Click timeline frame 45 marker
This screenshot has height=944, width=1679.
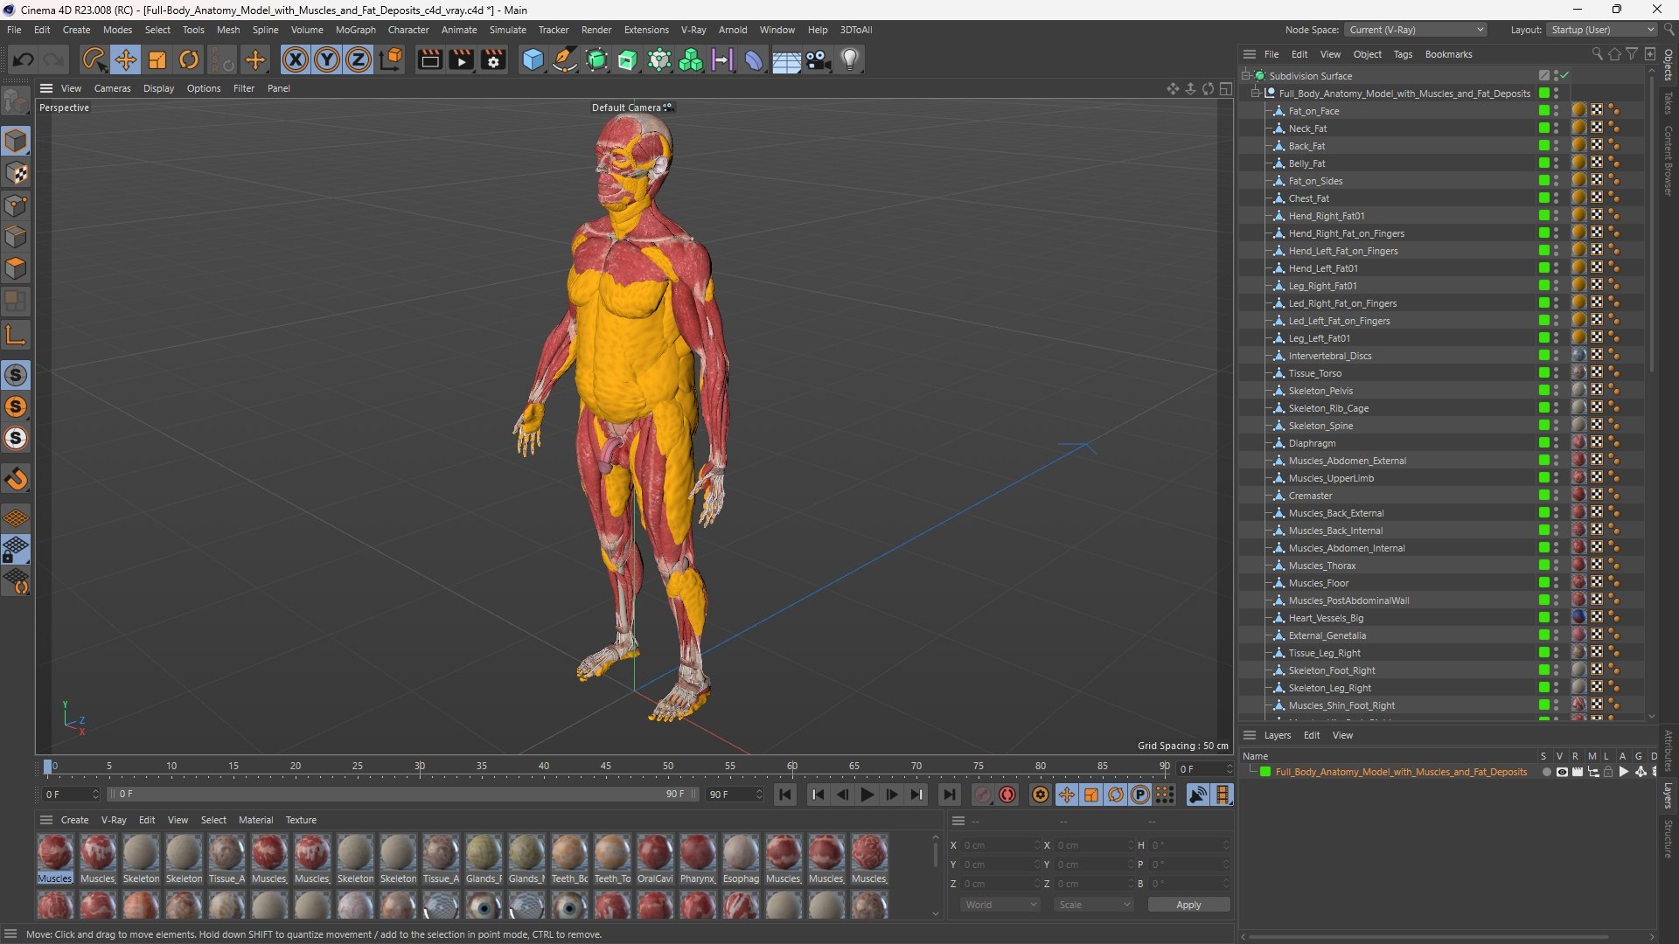click(606, 767)
